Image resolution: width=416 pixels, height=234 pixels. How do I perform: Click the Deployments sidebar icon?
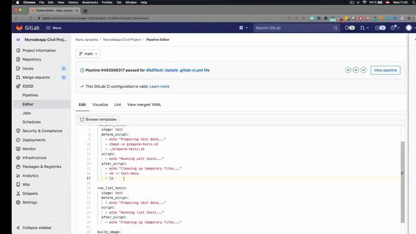click(18, 140)
